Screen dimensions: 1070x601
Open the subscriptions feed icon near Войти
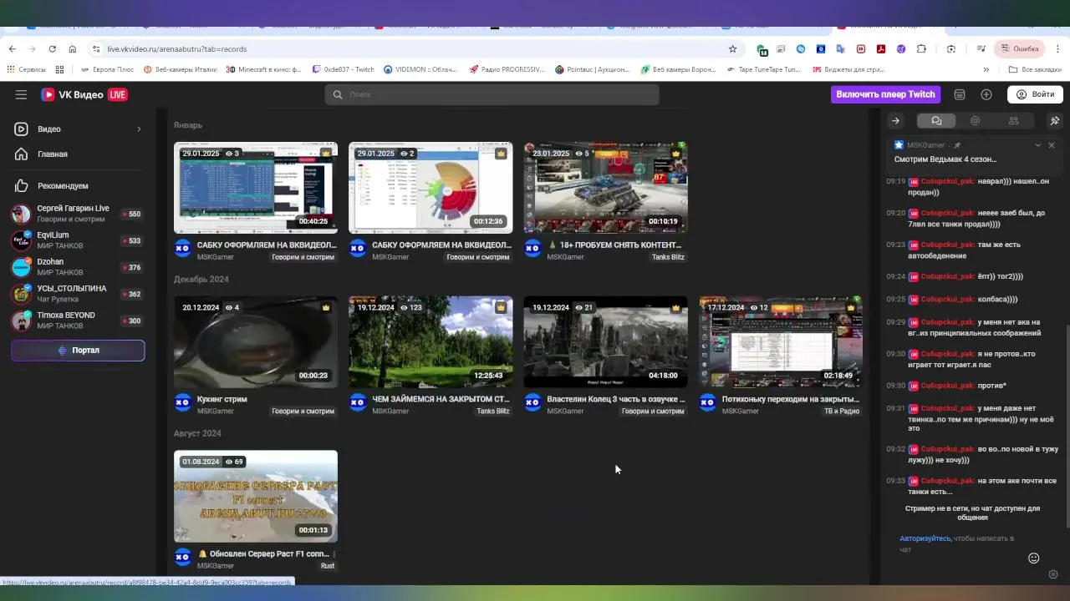click(960, 94)
